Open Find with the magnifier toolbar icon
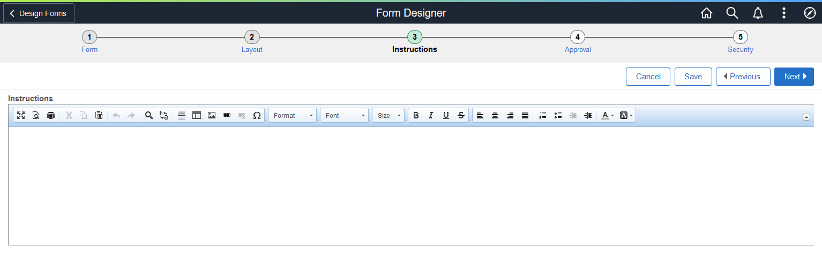Image resolution: width=822 pixels, height=254 pixels. pos(149,115)
